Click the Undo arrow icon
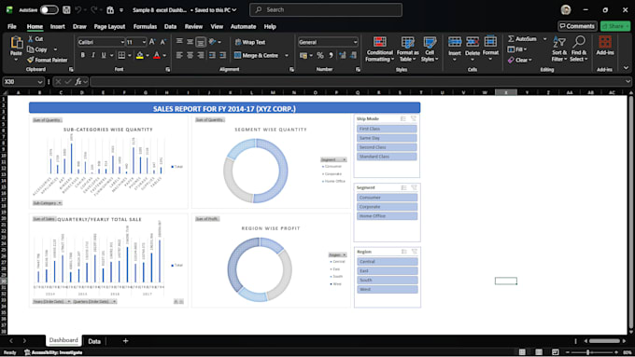635x357 pixels. tap(78, 9)
